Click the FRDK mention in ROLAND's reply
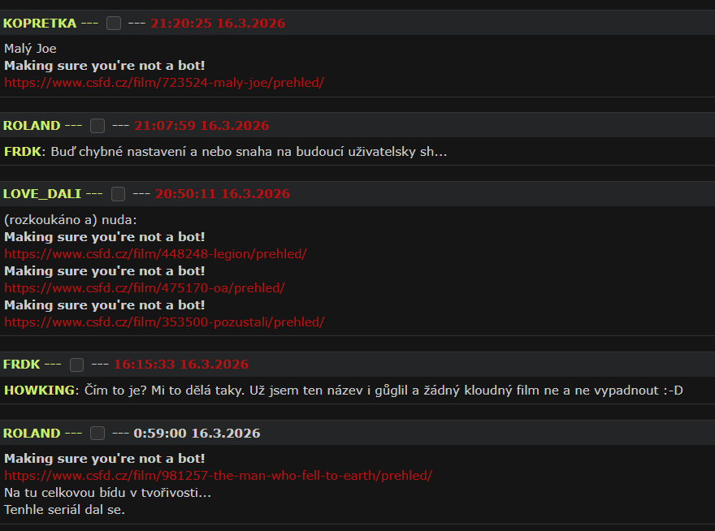The image size is (715, 531). click(23, 152)
